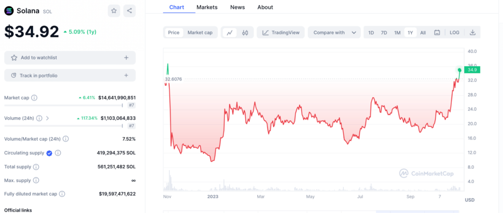Download the chart data

tap(472, 33)
